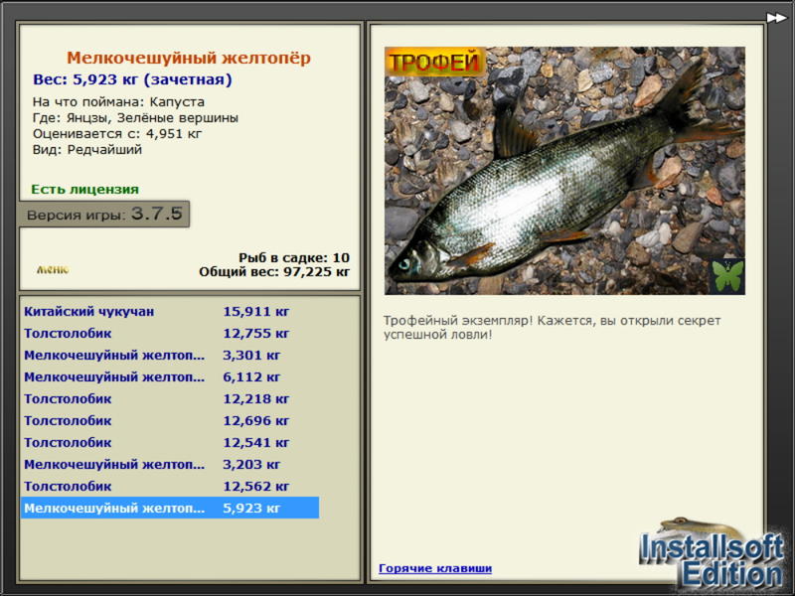Image resolution: width=795 pixels, height=596 pixels.
Task: Click 'Общий вес: 97,225 кг' text
Action: [x=274, y=272]
